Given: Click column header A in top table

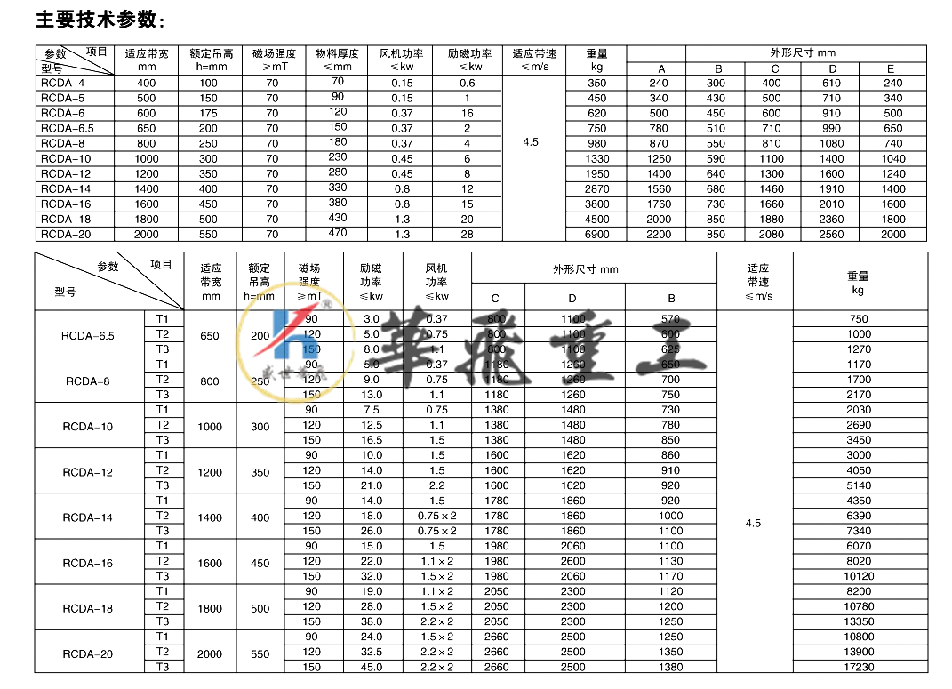Looking at the screenshot, I should [x=660, y=68].
